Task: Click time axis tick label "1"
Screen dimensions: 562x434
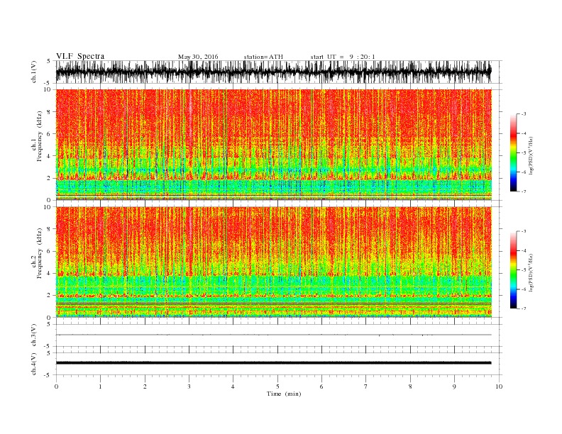Action: [x=100, y=386]
